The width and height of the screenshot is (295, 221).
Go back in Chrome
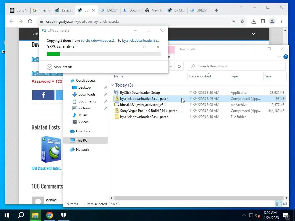pyautogui.click(x=12, y=21)
